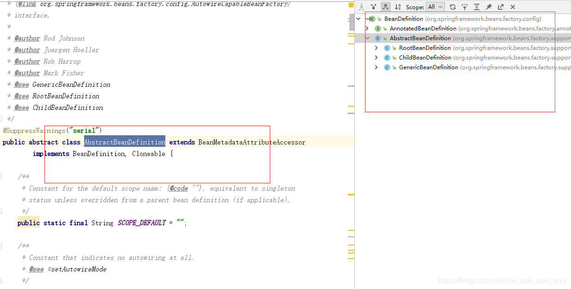571x289 pixels.
Task: Expand the AnnotatedBeanDefinition node
Action: [367, 29]
